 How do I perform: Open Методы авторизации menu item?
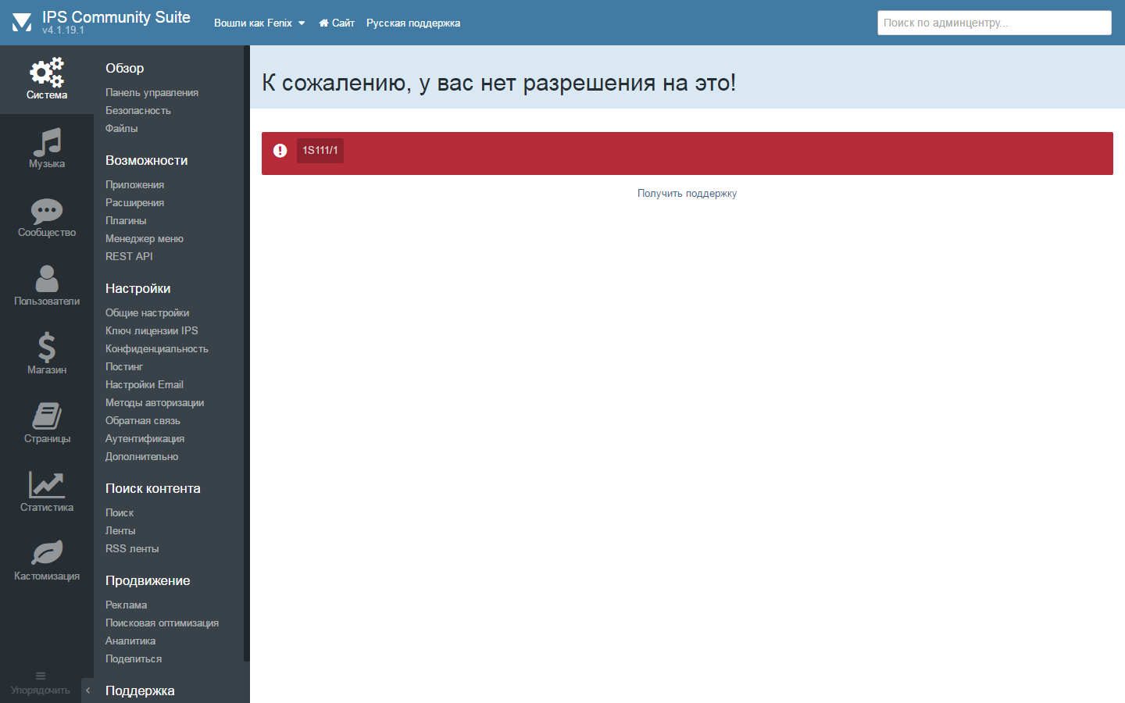[x=155, y=402]
